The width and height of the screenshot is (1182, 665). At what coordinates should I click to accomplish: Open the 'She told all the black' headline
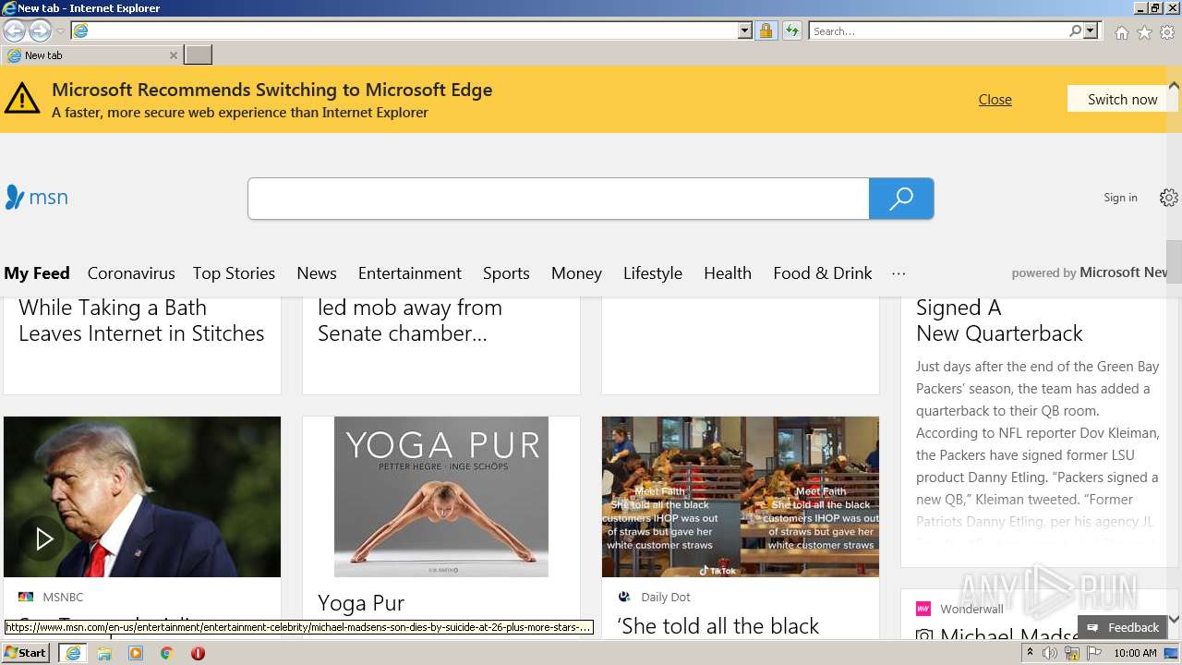719,626
